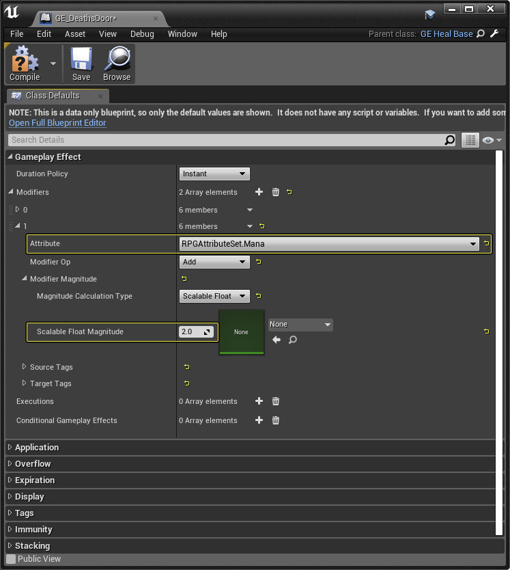The image size is (510, 570).
Task: Open the eye view options menu
Action: [x=492, y=140]
